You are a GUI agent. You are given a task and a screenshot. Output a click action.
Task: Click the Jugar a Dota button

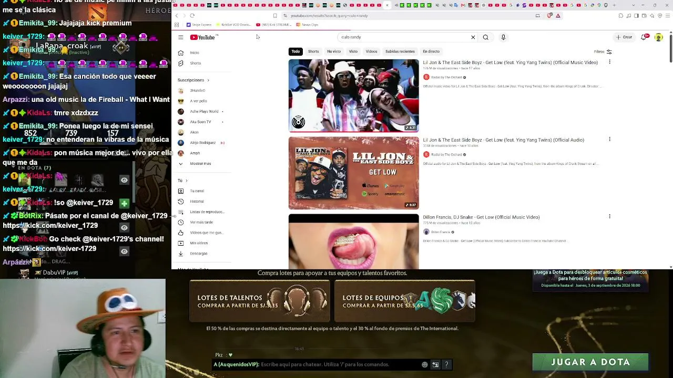tap(590, 362)
